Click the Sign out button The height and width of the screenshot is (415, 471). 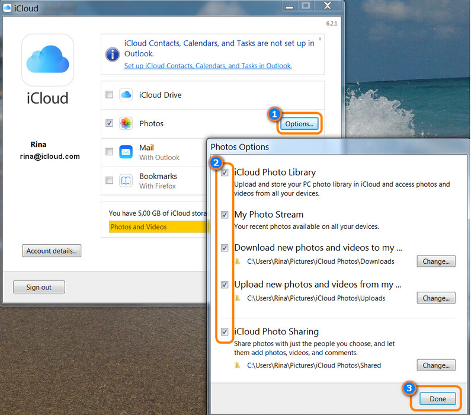pos(39,287)
